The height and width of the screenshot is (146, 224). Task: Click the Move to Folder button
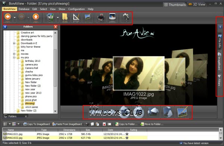click(152, 124)
